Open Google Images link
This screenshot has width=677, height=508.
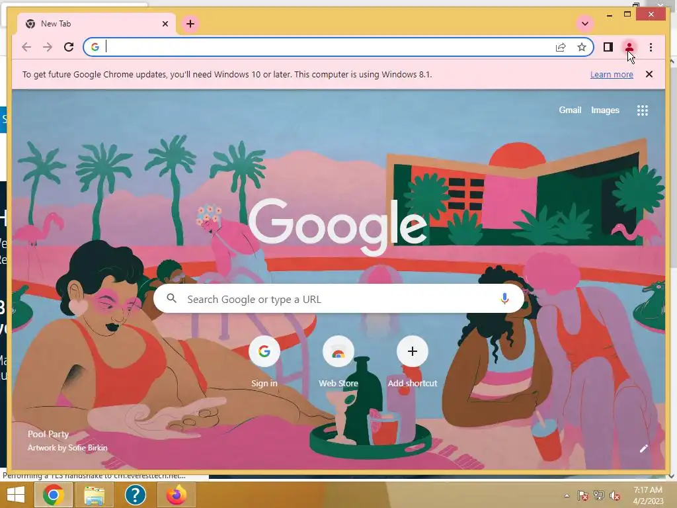pyautogui.click(x=605, y=110)
